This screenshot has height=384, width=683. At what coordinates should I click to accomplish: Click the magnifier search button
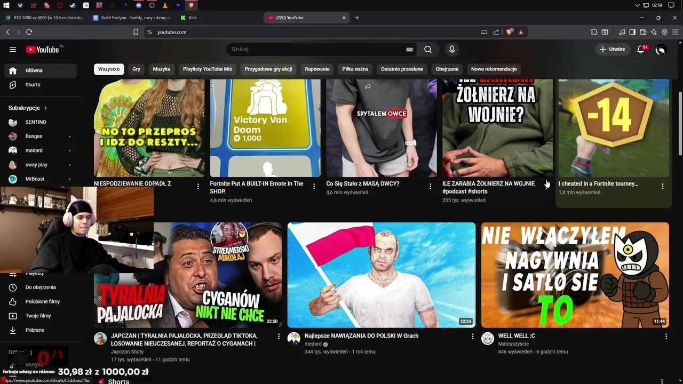click(x=428, y=50)
